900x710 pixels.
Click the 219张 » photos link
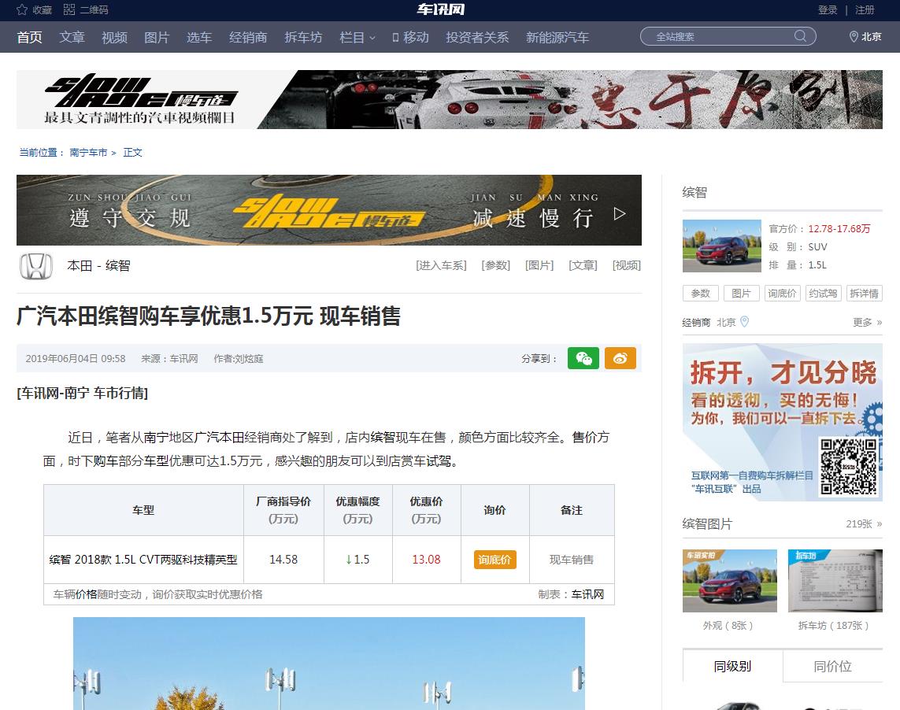pos(864,523)
